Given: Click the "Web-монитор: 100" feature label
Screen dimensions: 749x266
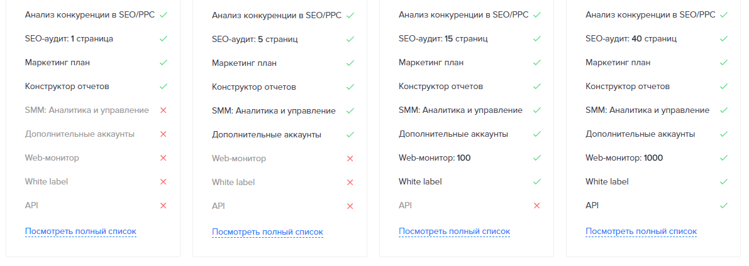Looking at the screenshot, I should point(434,158).
